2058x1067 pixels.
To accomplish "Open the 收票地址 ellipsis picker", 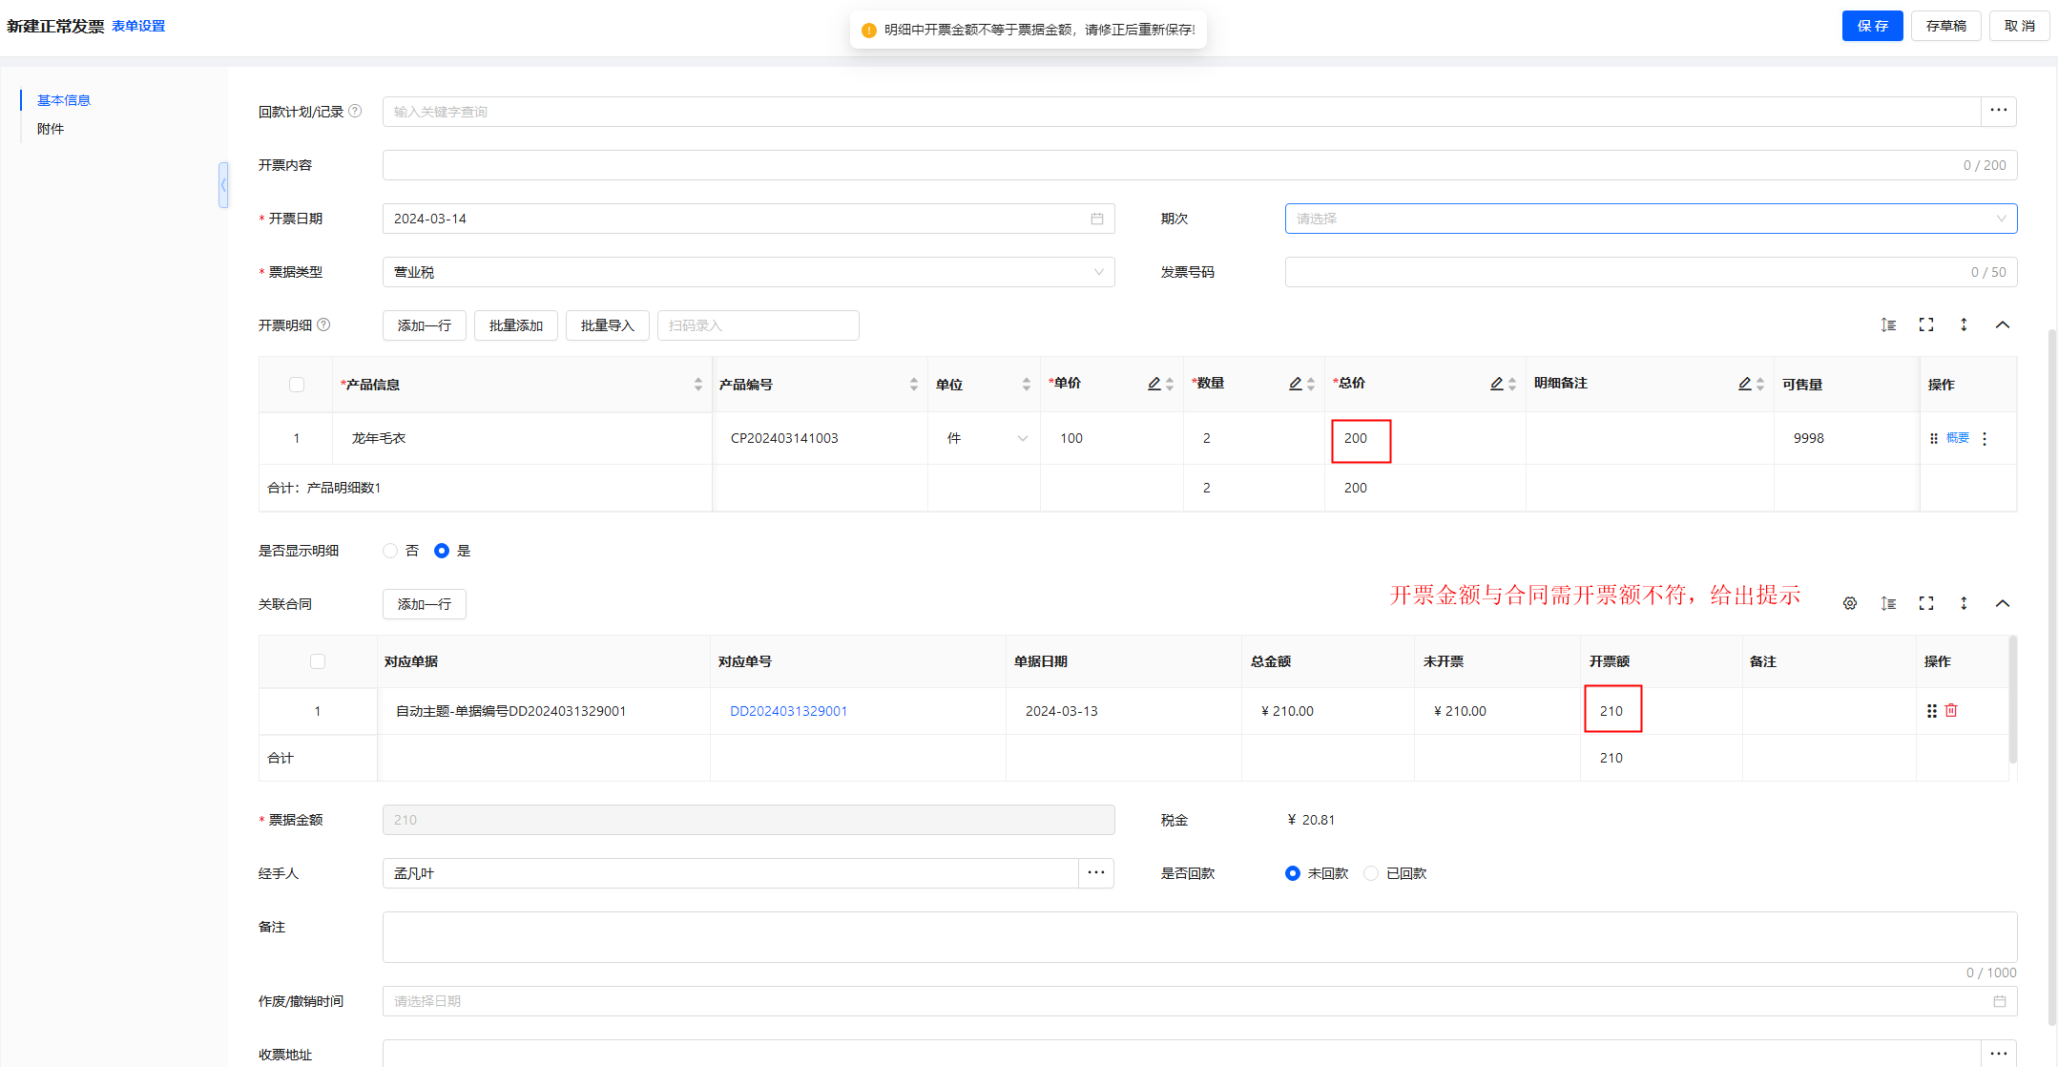I will [1999, 1054].
